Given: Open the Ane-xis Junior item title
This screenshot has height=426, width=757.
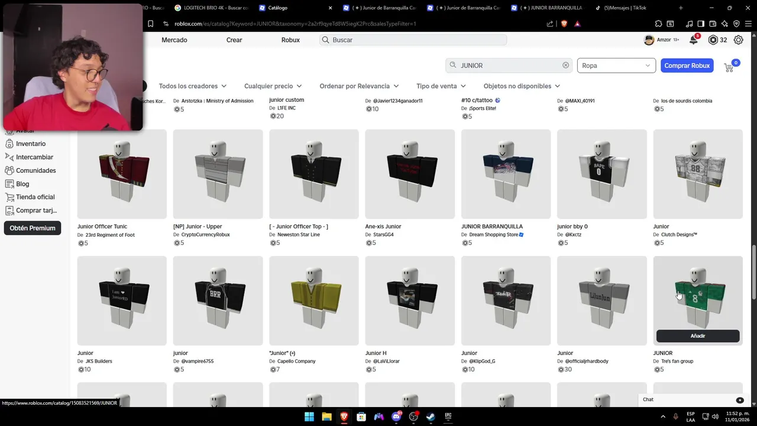Looking at the screenshot, I should [383, 227].
